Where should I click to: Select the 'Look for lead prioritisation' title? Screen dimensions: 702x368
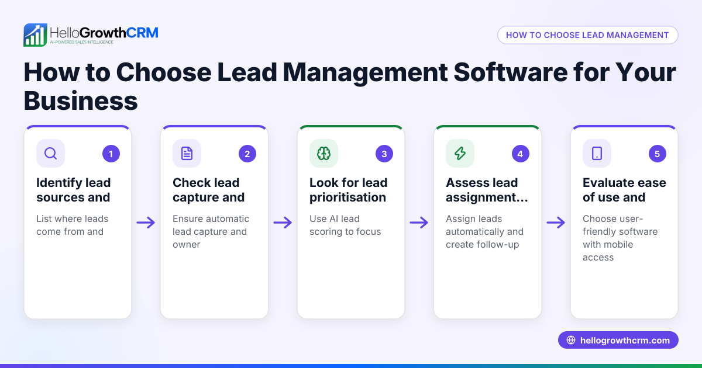point(348,190)
